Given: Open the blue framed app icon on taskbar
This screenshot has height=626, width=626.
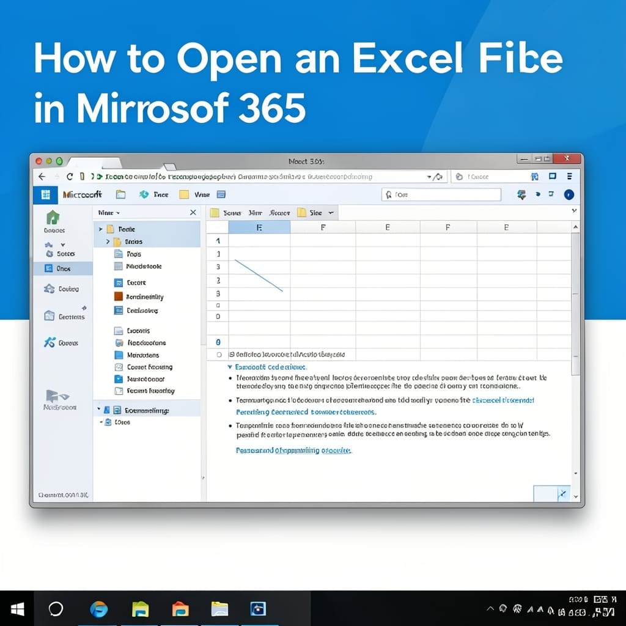Looking at the screenshot, I should (259, 609).
